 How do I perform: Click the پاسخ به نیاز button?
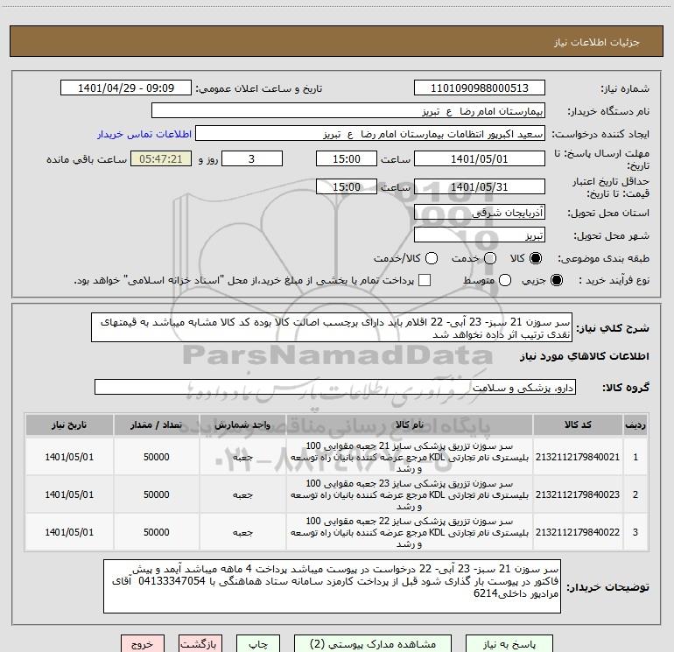point(509,644)
